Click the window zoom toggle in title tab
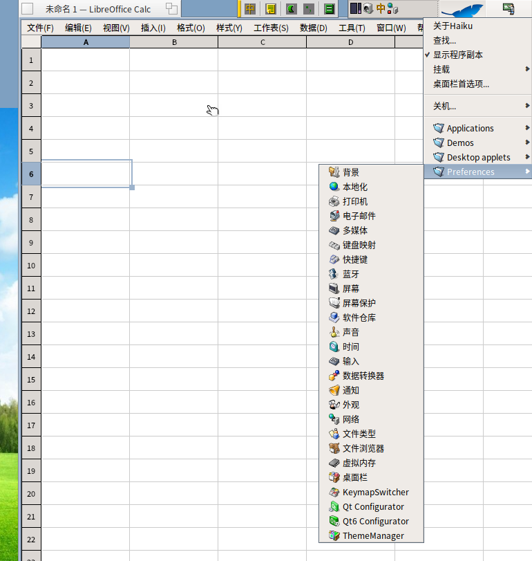 [171, 8]
